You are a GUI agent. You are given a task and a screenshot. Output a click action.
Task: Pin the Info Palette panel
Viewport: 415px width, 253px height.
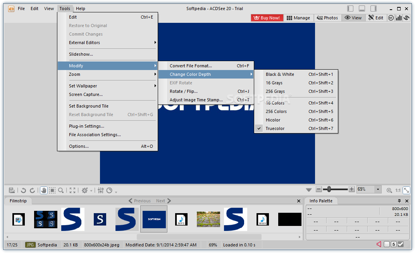pos(399,201)
